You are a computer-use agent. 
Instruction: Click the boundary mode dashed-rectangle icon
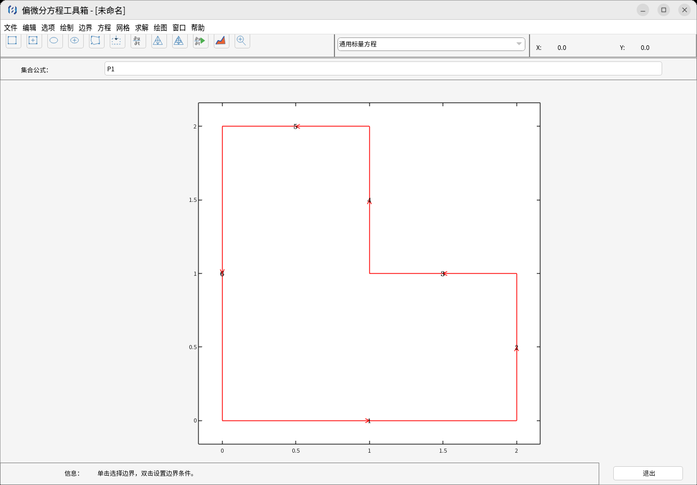click(x=117, y=41)
